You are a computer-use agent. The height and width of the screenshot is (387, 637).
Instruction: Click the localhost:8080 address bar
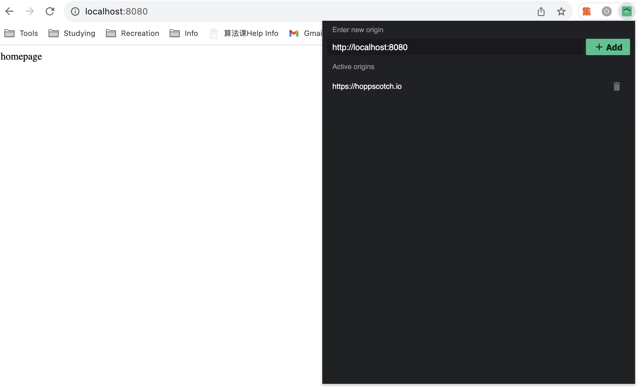pyautogui.click(x=284, y=12)
